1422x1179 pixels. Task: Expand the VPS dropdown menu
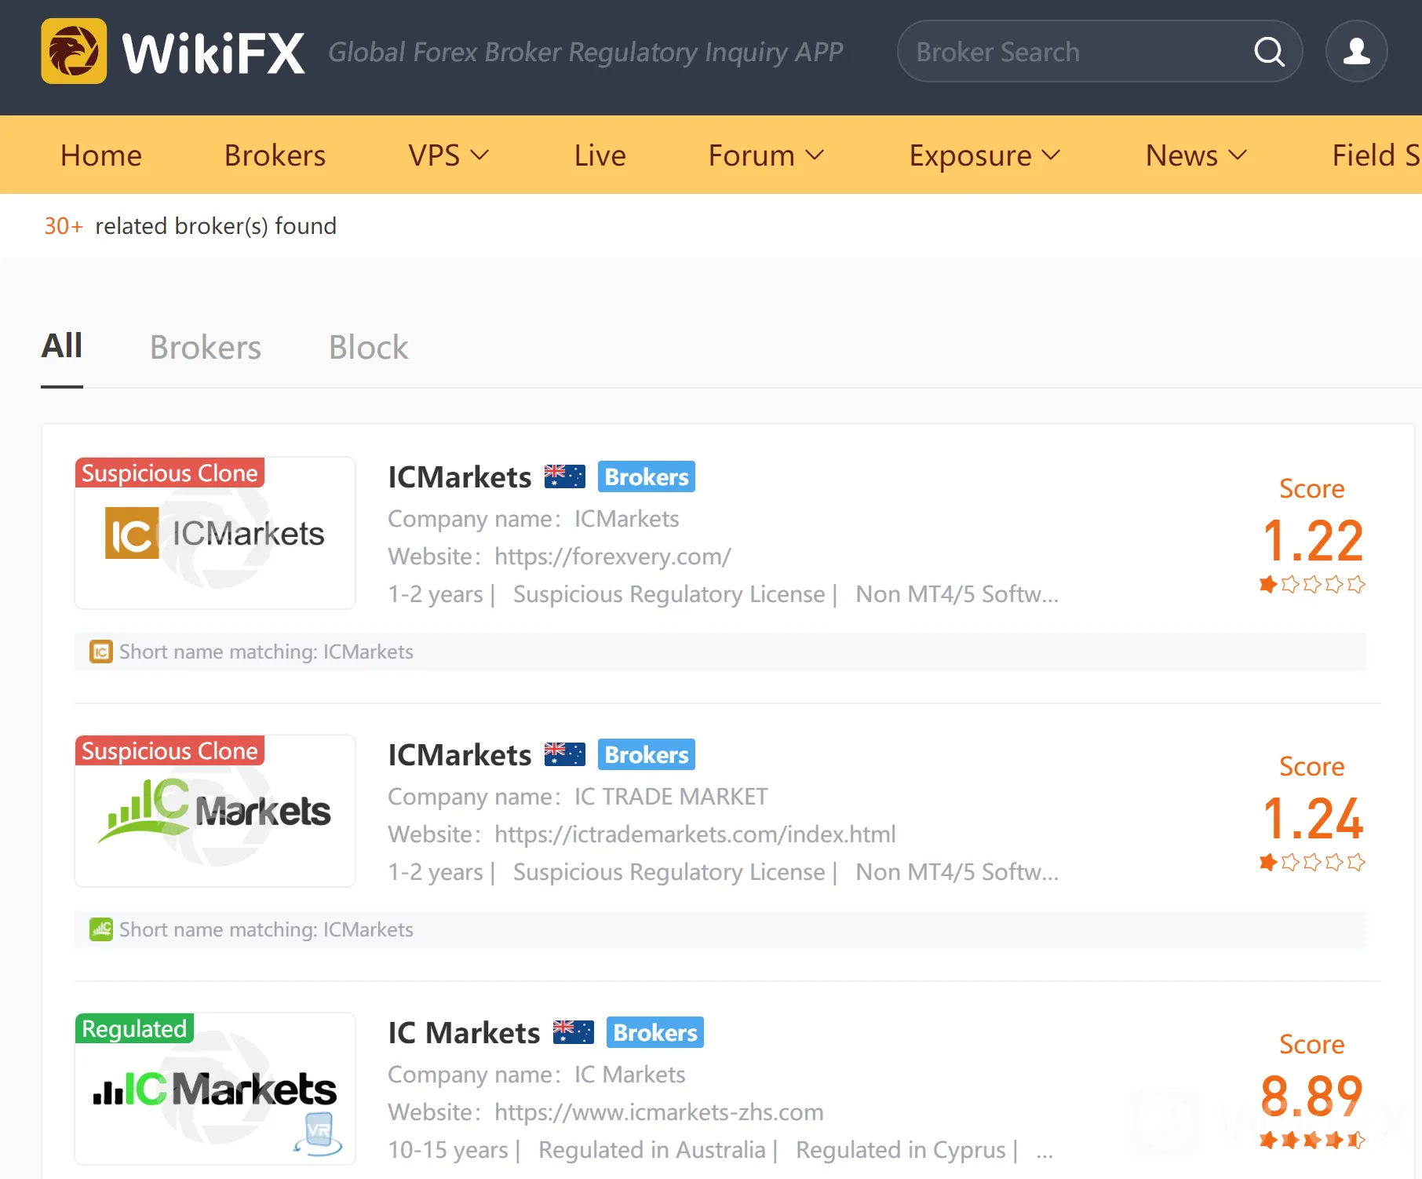448,155
